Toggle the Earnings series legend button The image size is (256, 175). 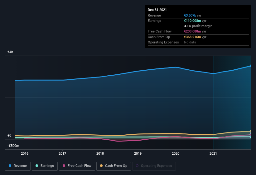pos(45,166)
